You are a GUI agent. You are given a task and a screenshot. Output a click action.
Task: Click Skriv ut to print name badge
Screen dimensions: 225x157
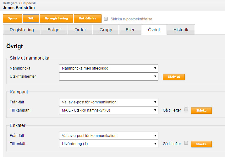point(174,77)
